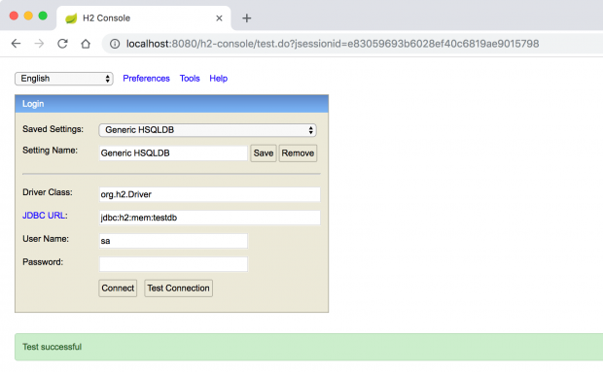
Task: Click the Setting Name label
Action: coord(50,151)
